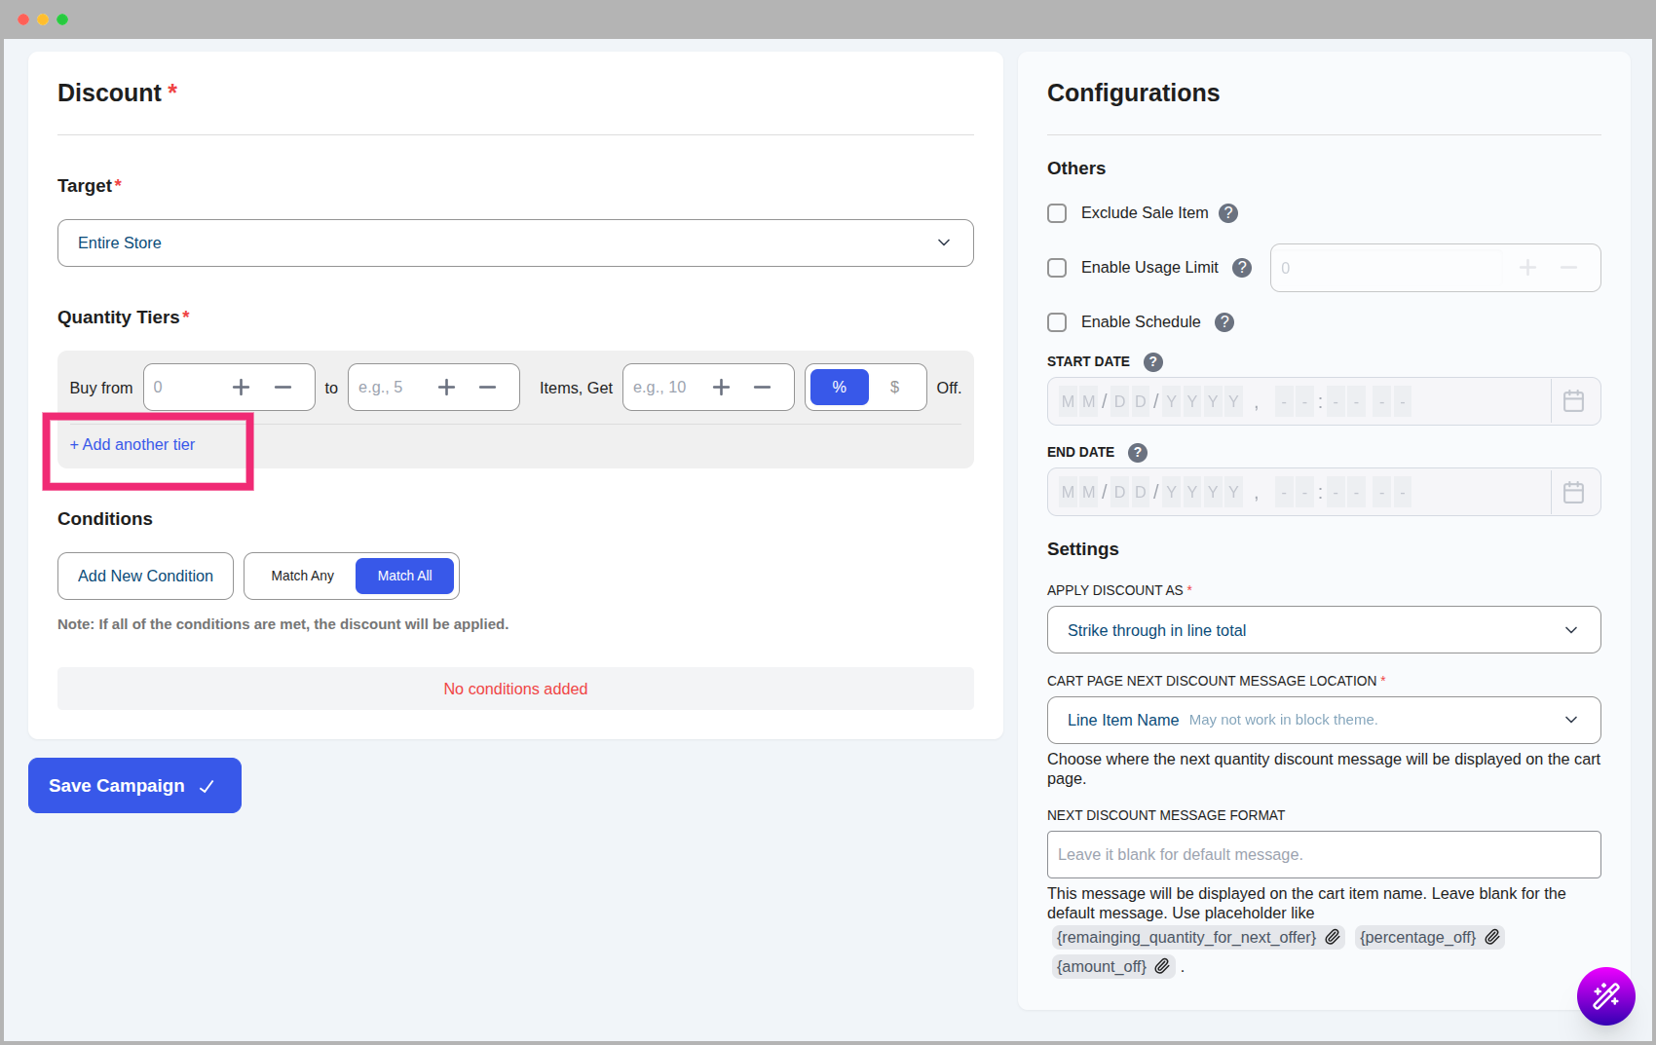Image resolution: width=1656 pixels, height=1045 pixels.
Task: Increase the Buy from quantity with plus
Action: tap(241, 388)
